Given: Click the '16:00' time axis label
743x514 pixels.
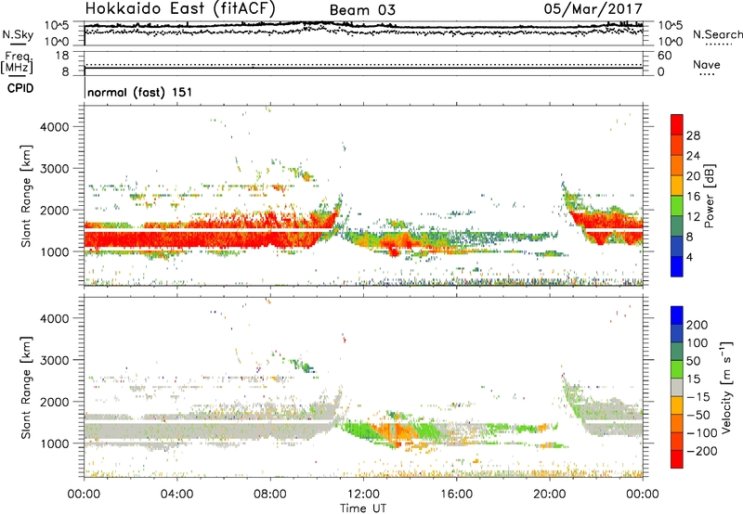Looking at the screenshot, I should 456,495.
